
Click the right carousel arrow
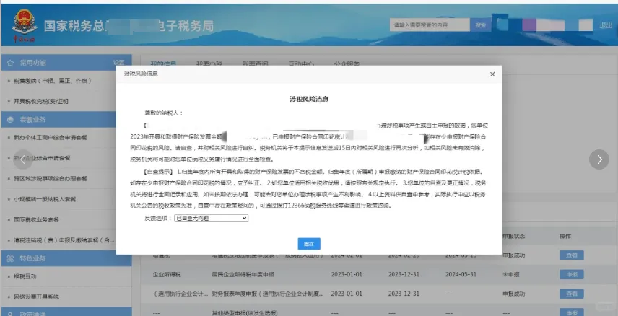point(599,159)
